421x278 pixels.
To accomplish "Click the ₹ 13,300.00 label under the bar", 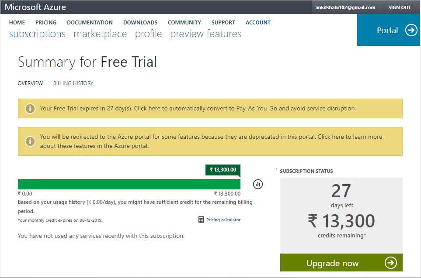I will coord(227,194).
